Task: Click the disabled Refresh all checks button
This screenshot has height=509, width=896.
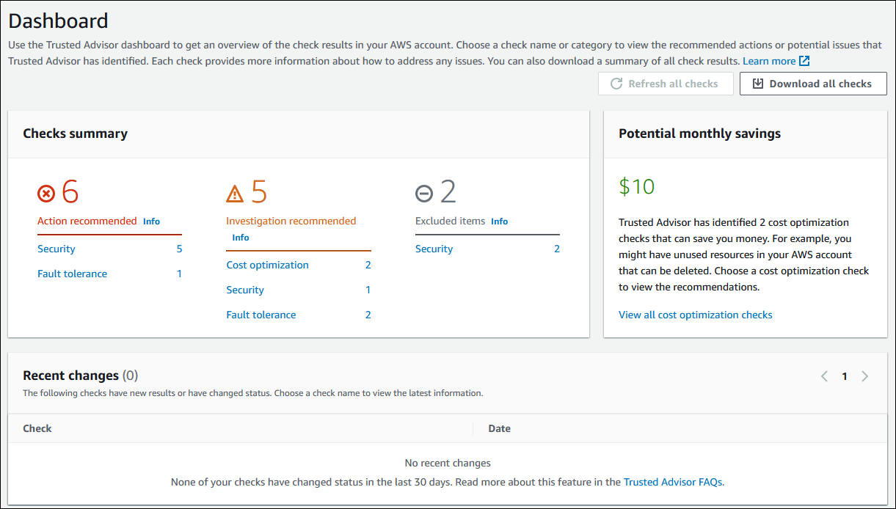Action: point(665,83)
